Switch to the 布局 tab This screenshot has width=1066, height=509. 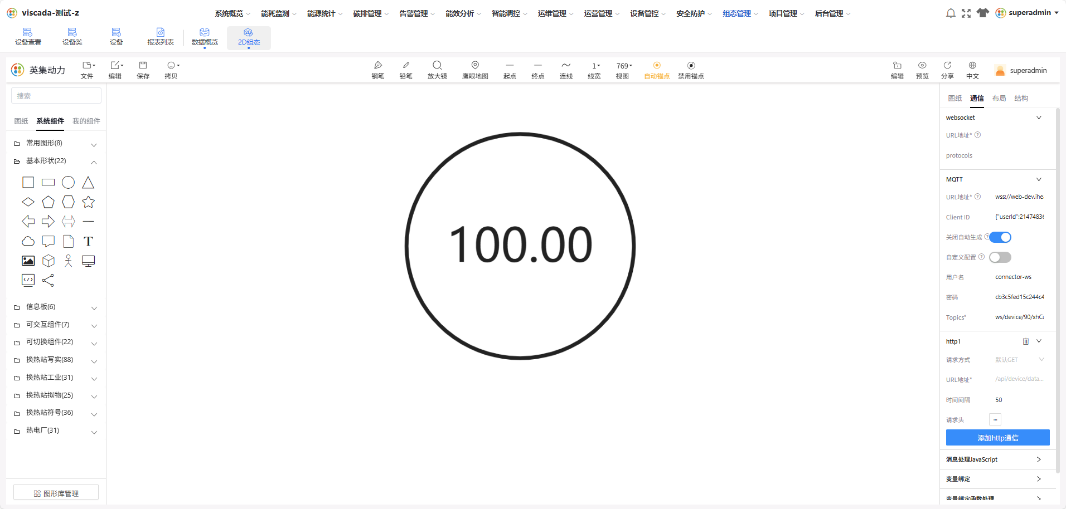[x=999, y=98]
